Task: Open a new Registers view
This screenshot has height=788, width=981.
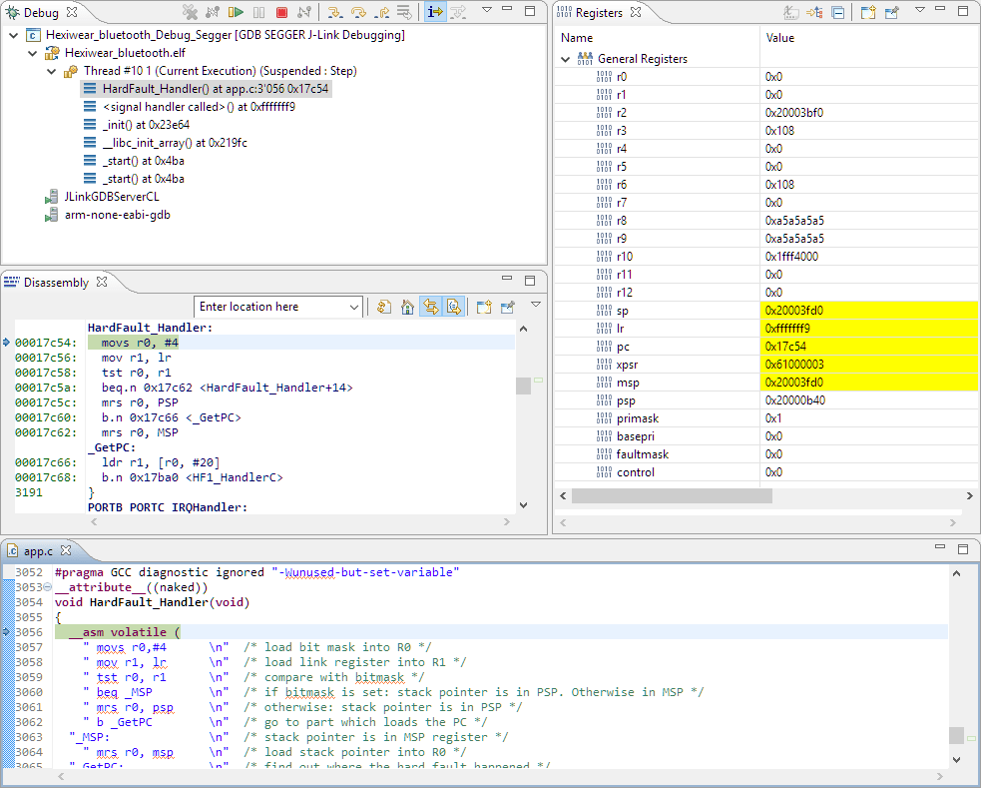Action: 867,12
